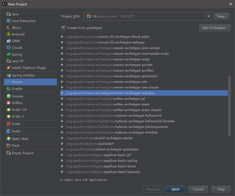Expand the maven-archetype-quickstart node
This screenshot has width=235, height=196.
[62, 76]
